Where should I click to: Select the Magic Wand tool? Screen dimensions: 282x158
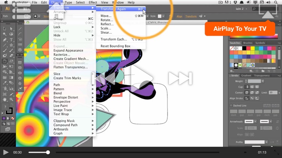pyautogui.click(x=5, y=34)
